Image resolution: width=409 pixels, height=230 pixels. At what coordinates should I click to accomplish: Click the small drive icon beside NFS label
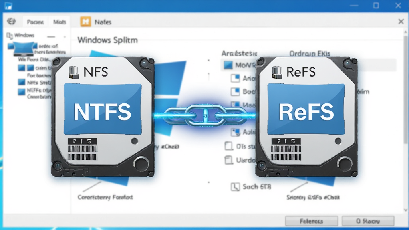(x=73, y=72)
